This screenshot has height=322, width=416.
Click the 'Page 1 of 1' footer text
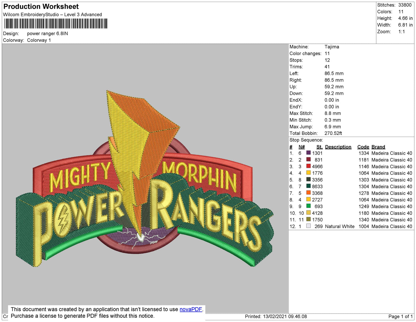(400, 316)
